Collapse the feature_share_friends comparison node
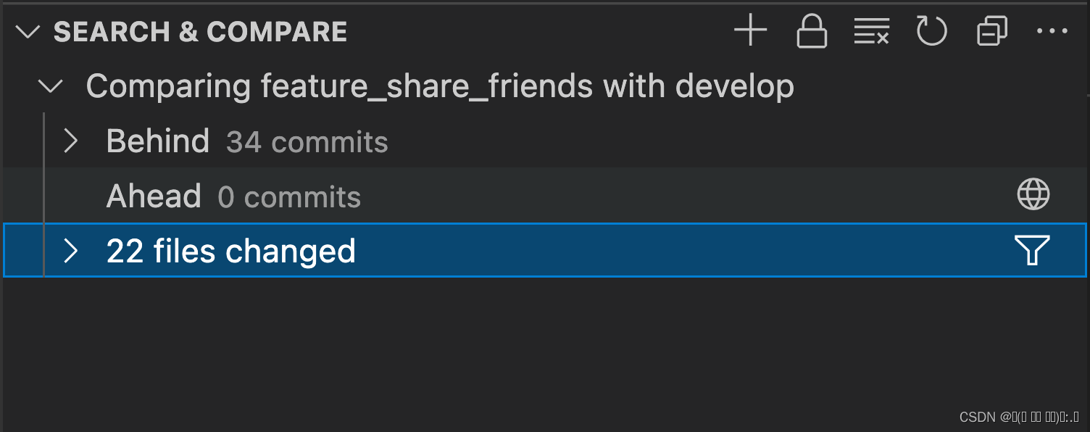This screenshot has width=1090, height=432. pyautogui.click(x=50, y=86)
